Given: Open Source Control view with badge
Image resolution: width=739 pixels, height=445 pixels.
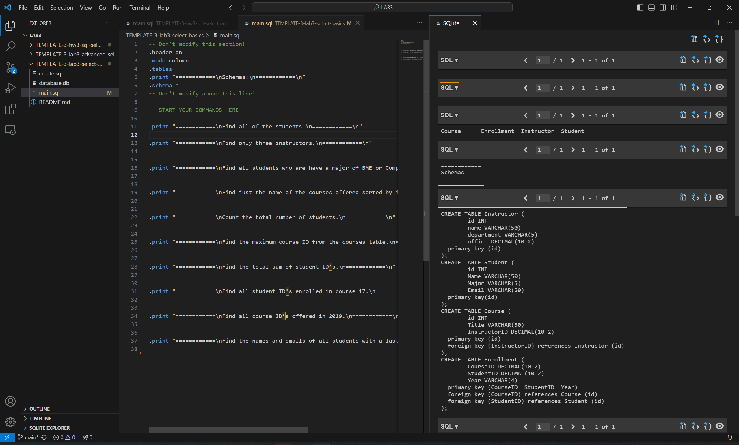Looking at the screenshot, I should pyautogui.click(x=10, y=67).
